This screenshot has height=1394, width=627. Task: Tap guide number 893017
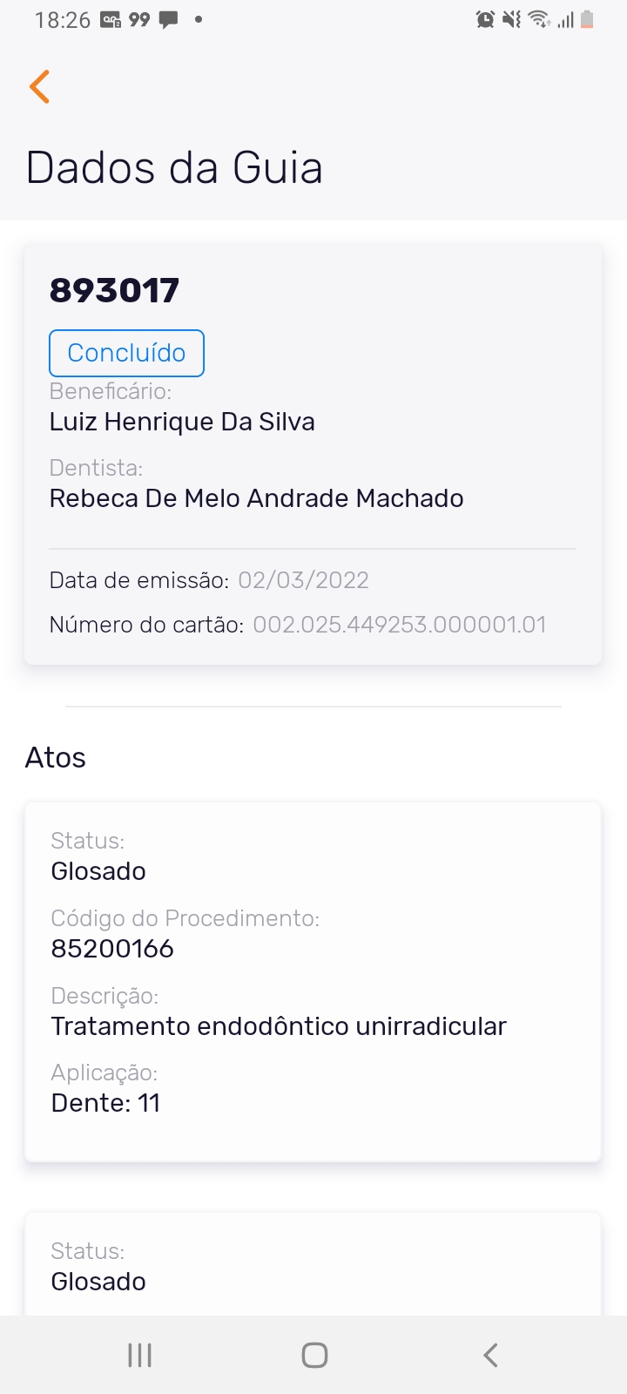[x=114, y=290]
